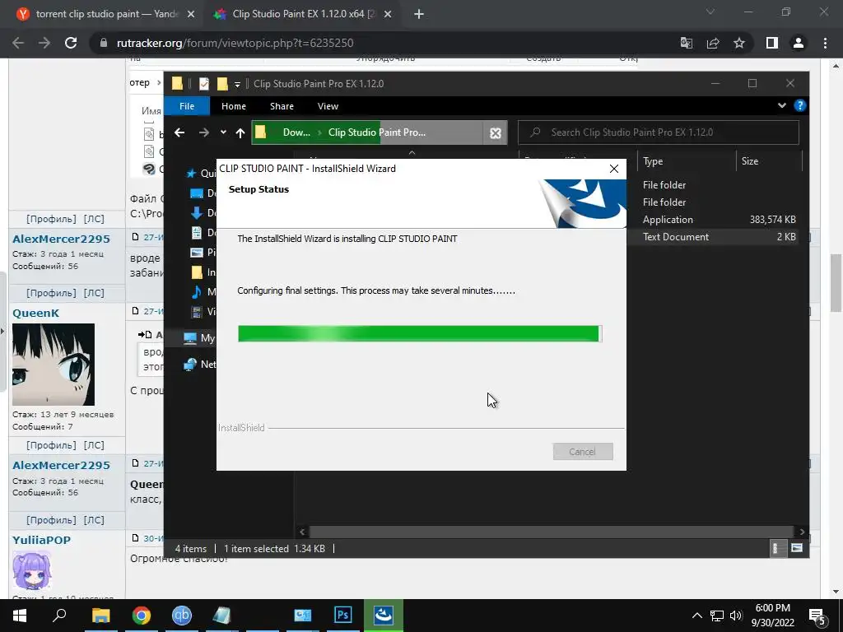Screen dimensions: 843x632
Task: Open Explorer recent locations dropdown
Action: click(x=223, y=132)
